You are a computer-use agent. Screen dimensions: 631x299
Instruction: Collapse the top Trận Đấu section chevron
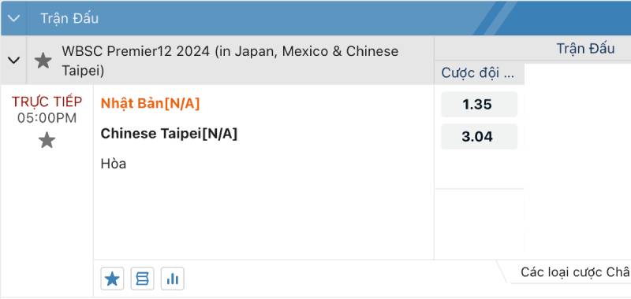(x=13, y=18)
